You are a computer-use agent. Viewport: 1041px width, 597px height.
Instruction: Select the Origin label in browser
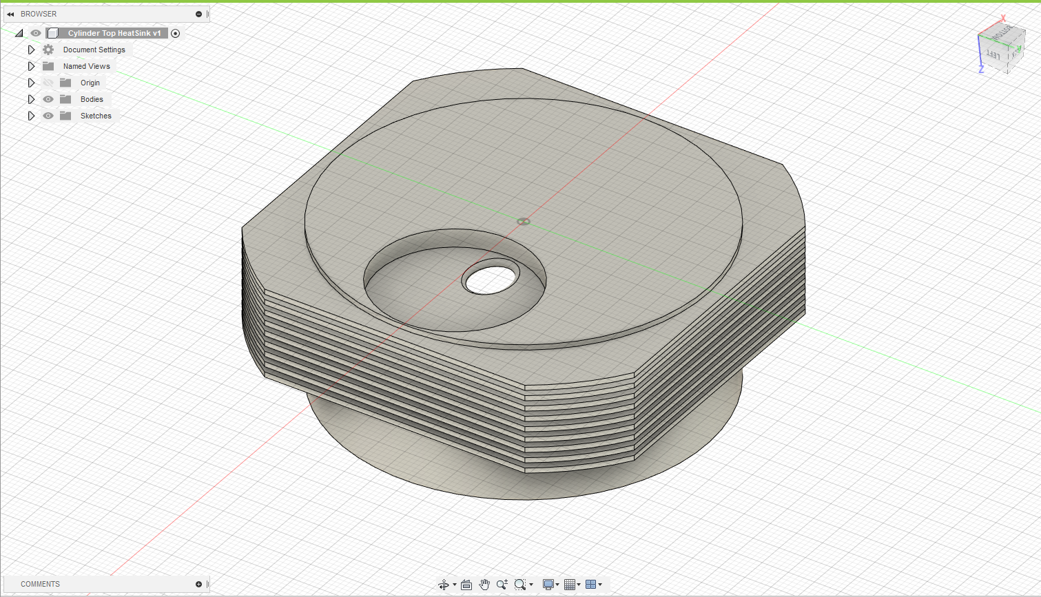coord(90,83)
